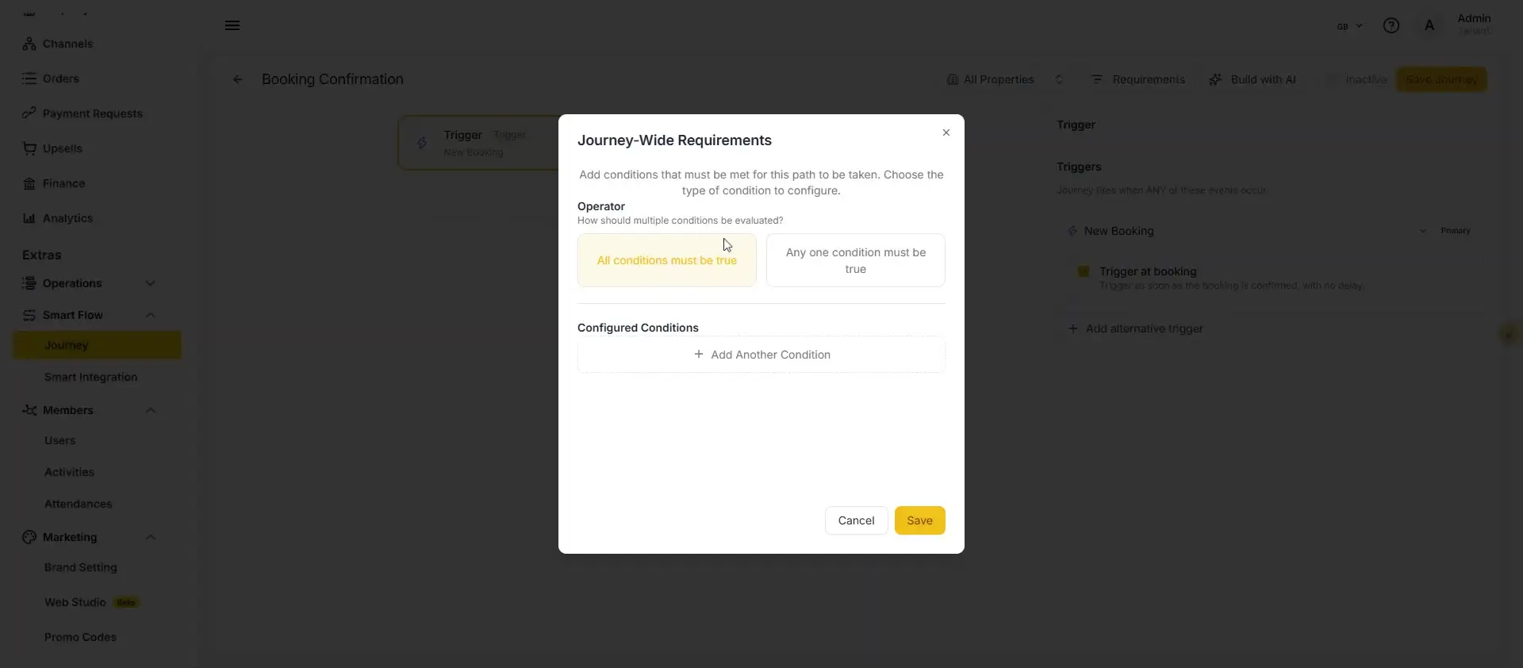Image resolution: width=1523 pixels, height=668 pixels.
Task: Open Orders in the sidebar
Action: (60, 79)
